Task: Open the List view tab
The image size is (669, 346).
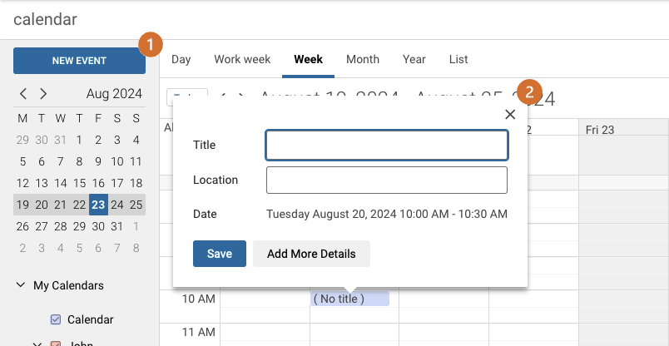Action: pos(458,59)
